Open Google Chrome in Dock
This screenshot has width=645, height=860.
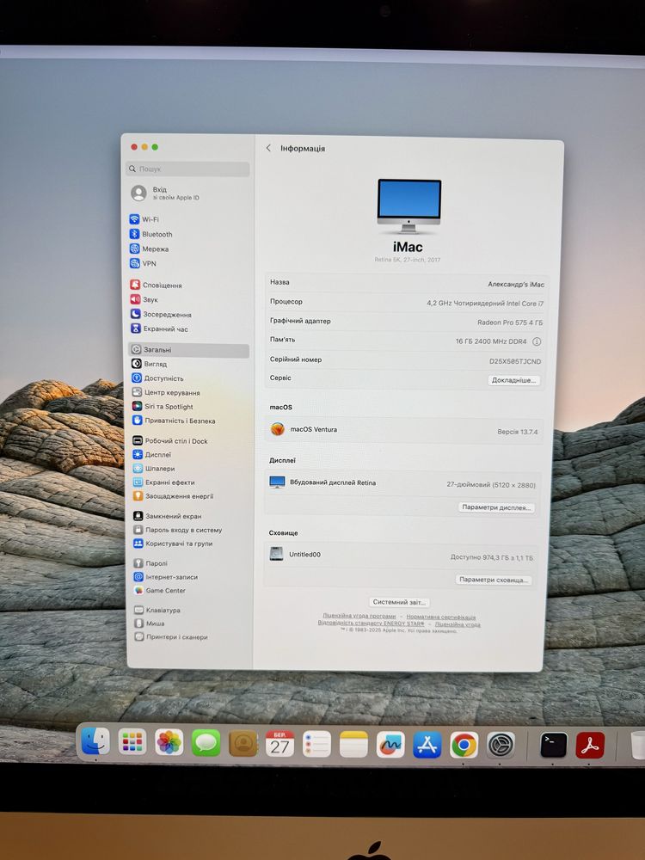coord(464,746)
